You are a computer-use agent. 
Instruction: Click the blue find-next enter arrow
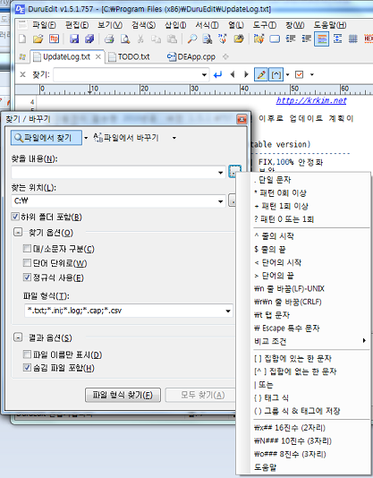[218, 74]
